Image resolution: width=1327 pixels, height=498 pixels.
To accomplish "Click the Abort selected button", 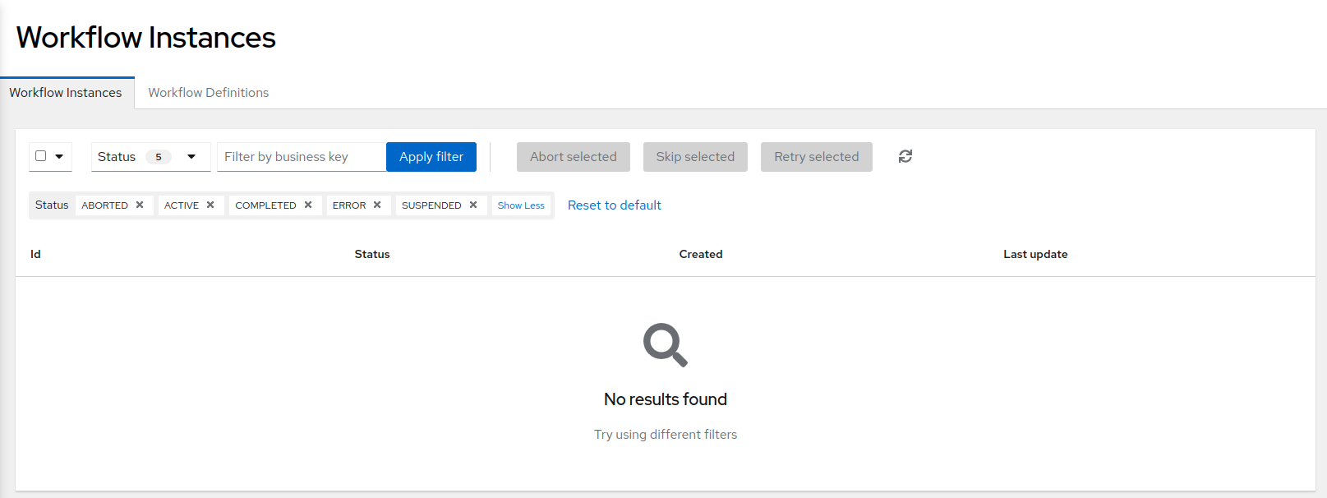I will [x=573, y=157].
